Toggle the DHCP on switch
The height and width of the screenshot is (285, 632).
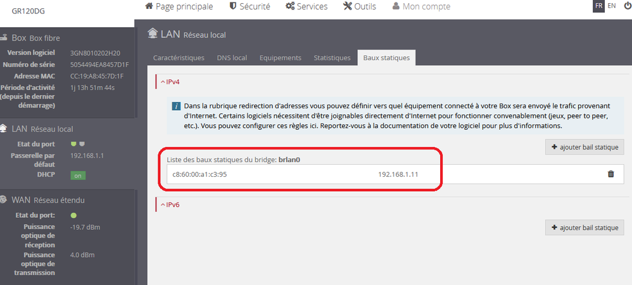click(78, 175)
